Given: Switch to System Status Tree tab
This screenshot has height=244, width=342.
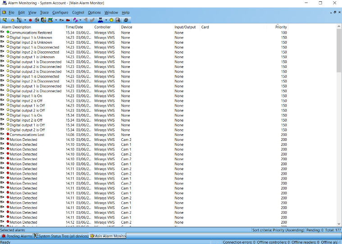Looking at the screenshot, I should pyautogui.click(x=61, y=236).
